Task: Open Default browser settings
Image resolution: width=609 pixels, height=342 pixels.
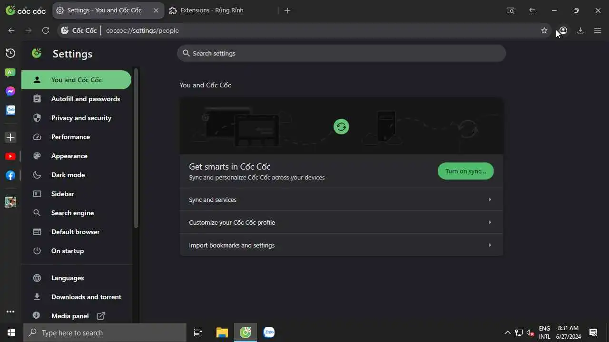Action: [x=76, y=232]
